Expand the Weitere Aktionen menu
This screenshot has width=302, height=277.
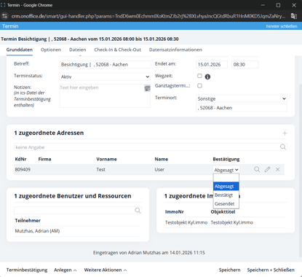pos(106,270)
